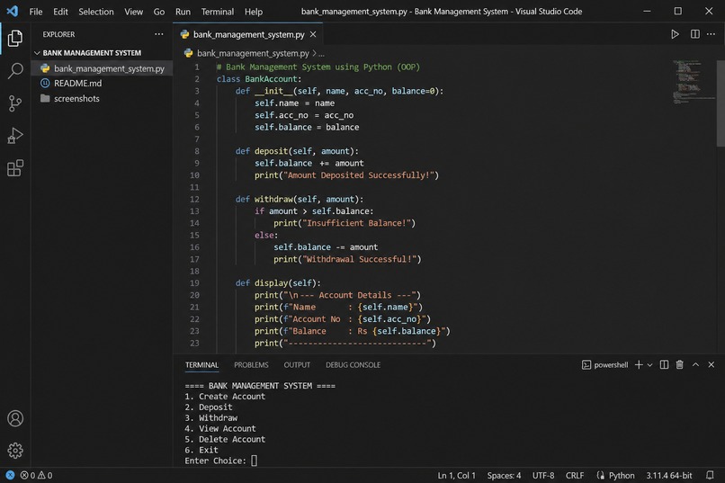Open the Help menu
This screenshot has height=483, width=725.
[x=254, y=12]
